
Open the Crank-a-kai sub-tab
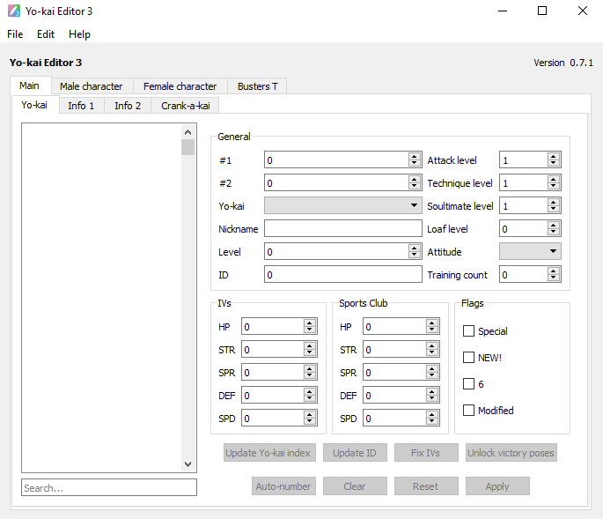(186, 106)
